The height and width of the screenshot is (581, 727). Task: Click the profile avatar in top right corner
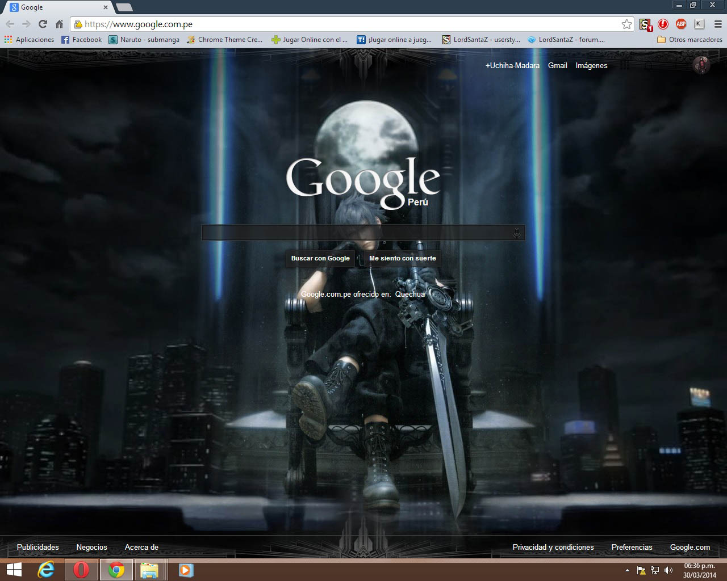pos(701,65)
